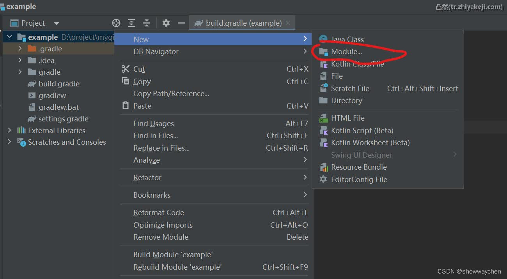Image resolution: width=507 pixels, height=279 pixels.
Task: Click the .gradle folder icon
Action: pos(32,49)
